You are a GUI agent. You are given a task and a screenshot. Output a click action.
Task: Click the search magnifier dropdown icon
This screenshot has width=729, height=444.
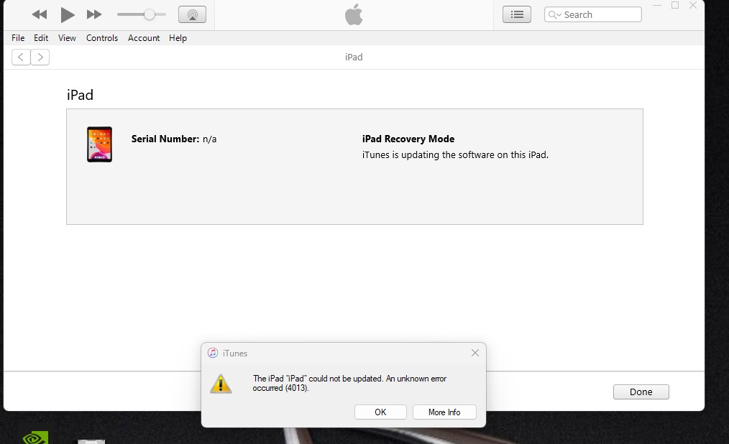tap(554, 15)
